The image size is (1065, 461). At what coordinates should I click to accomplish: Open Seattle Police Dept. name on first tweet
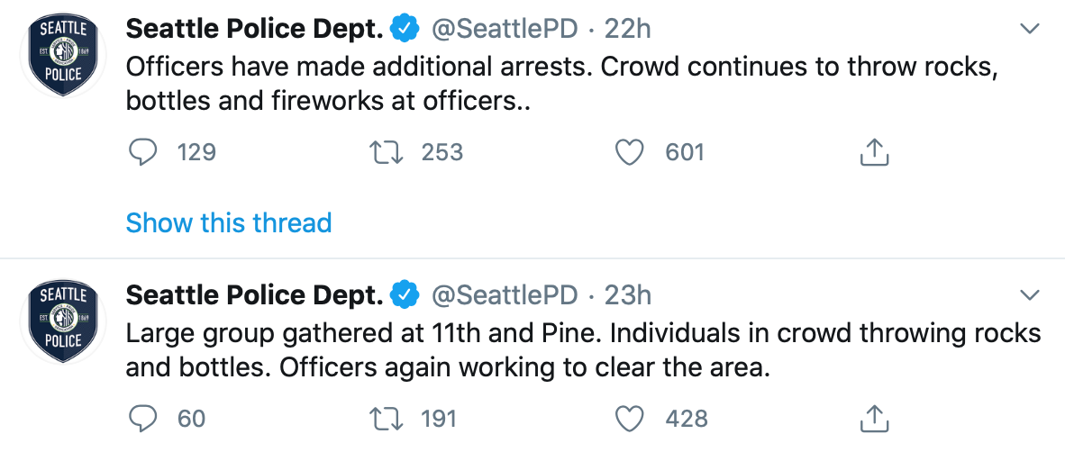point(255,29)
